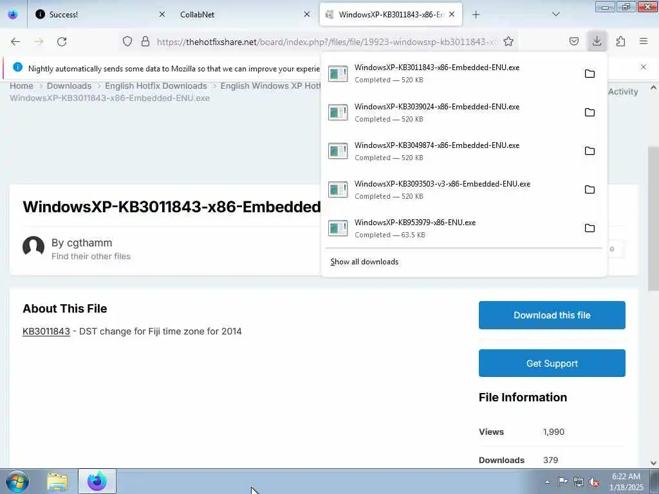Dismiss the Nightly data notification bar
The image size is (659, 494).
pos(644,67)
